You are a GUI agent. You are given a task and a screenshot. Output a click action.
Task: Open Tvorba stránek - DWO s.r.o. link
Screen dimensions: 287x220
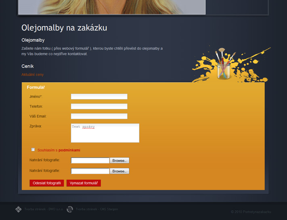(x=43, y=209)
